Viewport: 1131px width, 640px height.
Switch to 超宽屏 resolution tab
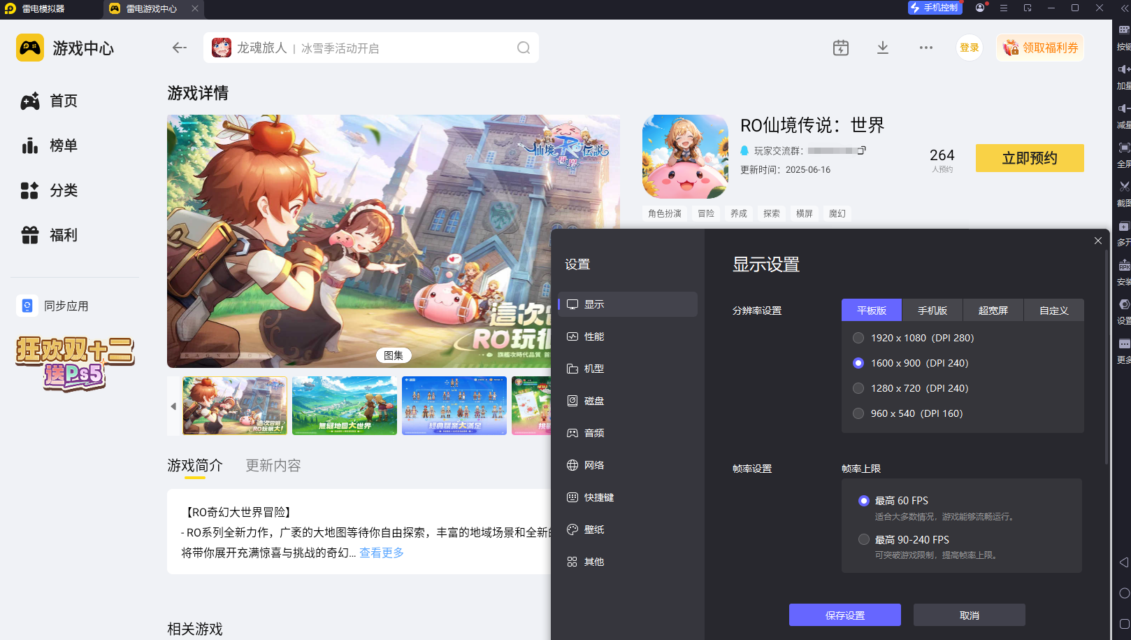click(993, 311)
